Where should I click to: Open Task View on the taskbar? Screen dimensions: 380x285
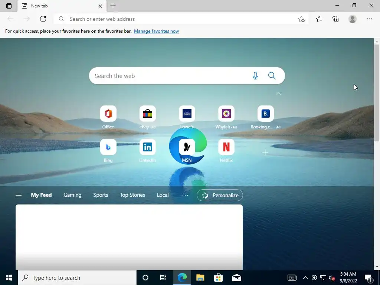point(163,278)
